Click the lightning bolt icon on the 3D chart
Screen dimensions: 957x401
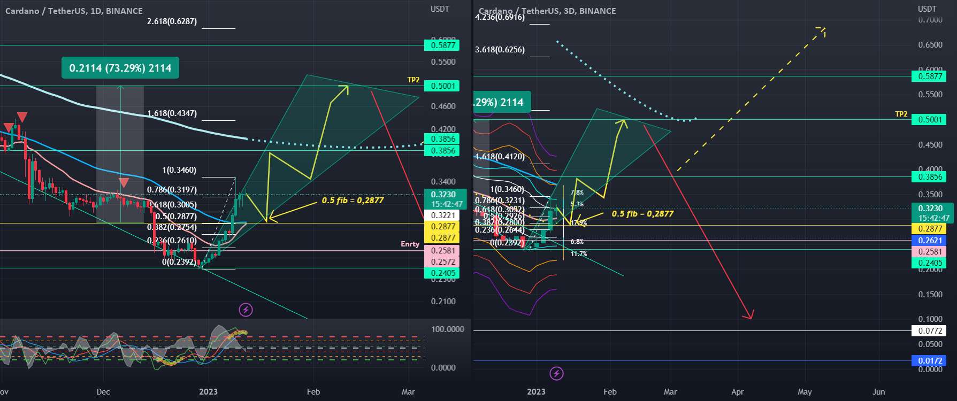coord(557,373)
